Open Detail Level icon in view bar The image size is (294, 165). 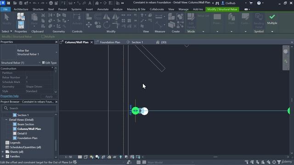(x=80, y=157)
